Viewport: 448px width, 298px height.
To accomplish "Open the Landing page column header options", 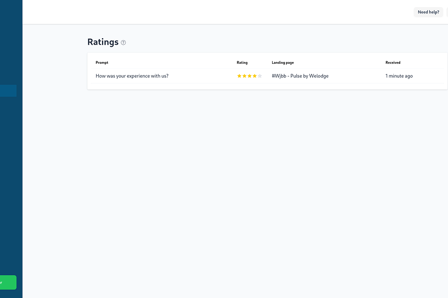I will point(282,62).
